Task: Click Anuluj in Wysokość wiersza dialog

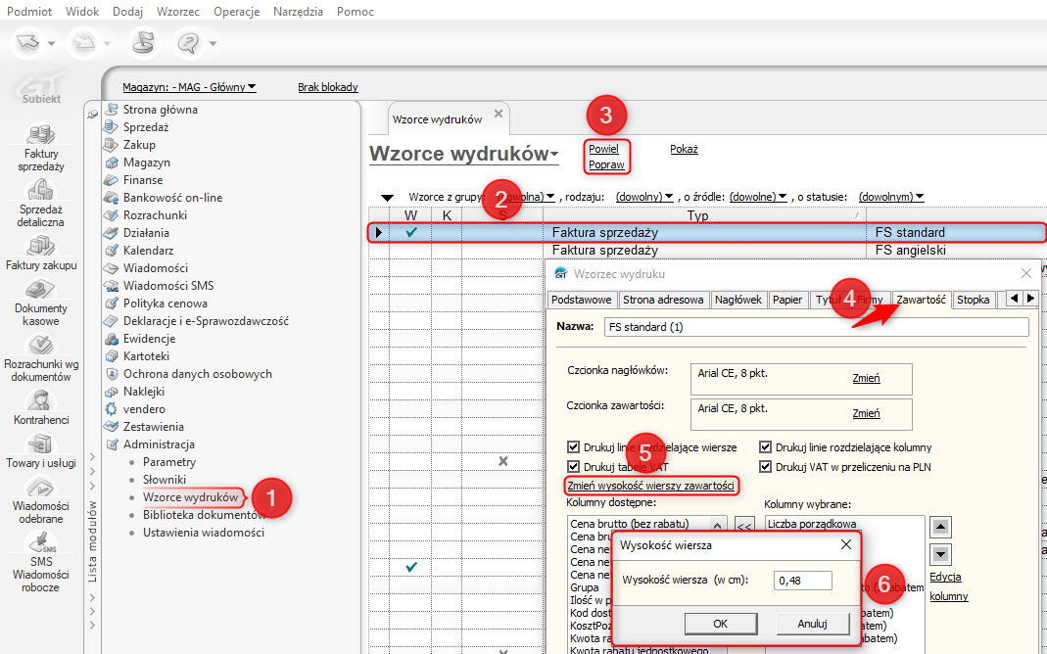Action: [813, 624]
